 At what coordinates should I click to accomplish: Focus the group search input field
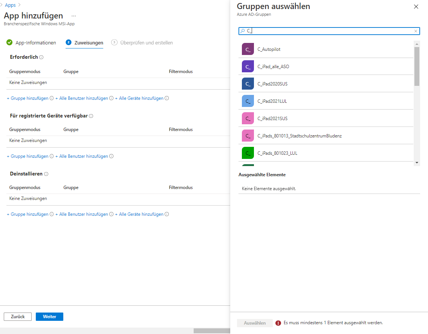pyautogui.click(x=328, y=31)
